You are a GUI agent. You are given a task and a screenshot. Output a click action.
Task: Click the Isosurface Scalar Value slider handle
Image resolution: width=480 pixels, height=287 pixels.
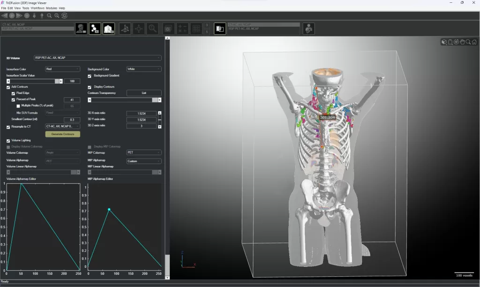pyautogui.click(x=57, y=81)
